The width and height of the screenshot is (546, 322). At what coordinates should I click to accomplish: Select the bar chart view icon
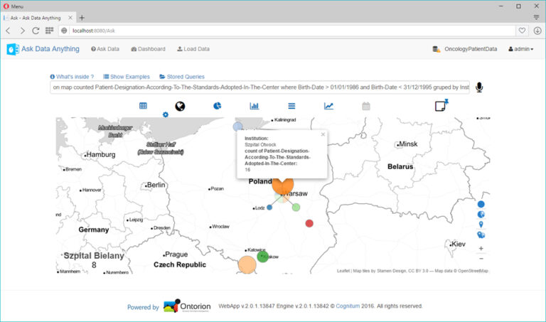(x=254, y=106)
